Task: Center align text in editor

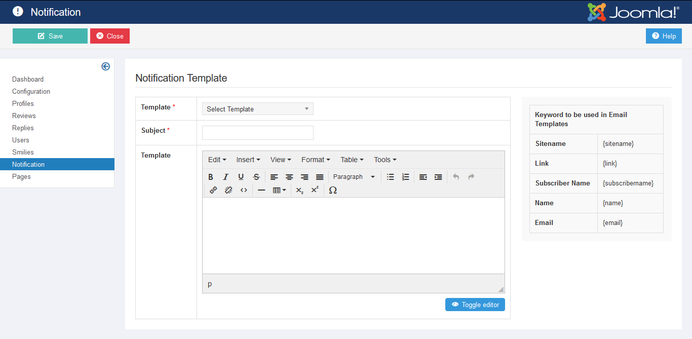Action: pos(289,177)
